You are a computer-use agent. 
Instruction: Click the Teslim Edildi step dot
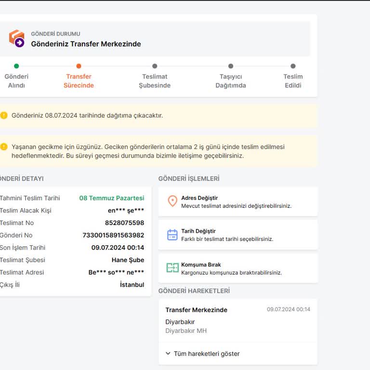pyautogui.click(x=293, y=66)
